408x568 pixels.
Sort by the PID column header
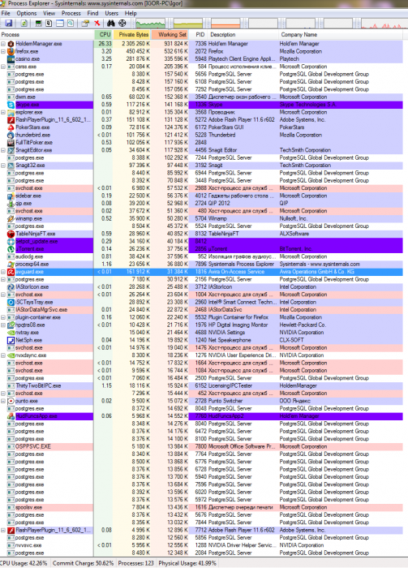[199, 35]
